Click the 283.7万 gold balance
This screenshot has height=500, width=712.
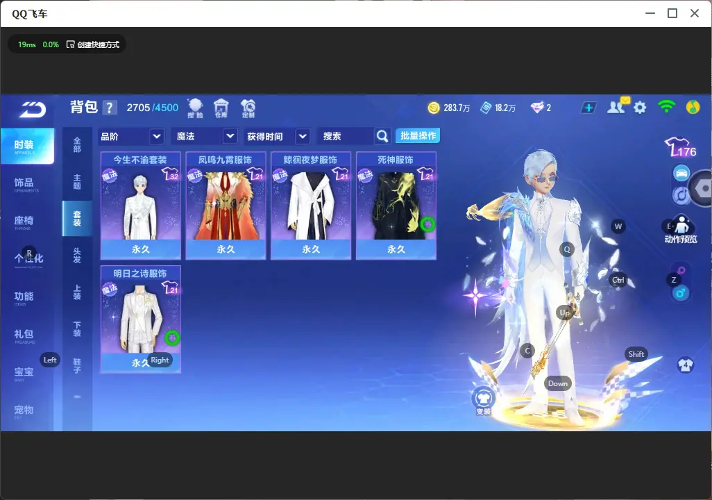tap(457, 108)
